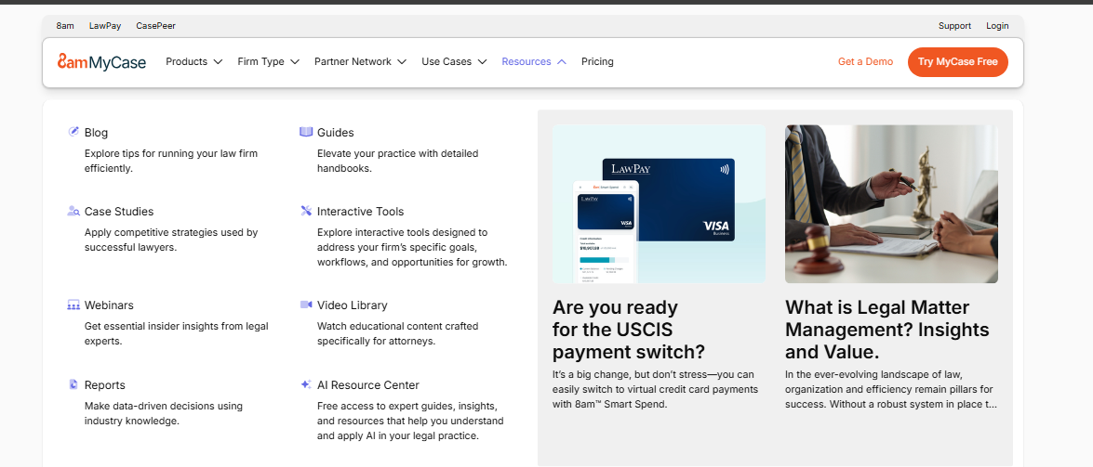Image resolution: width=1093 pixels, height=467 pixels.
Task: Click the Get a Demo link
Action: pos(865,62)
